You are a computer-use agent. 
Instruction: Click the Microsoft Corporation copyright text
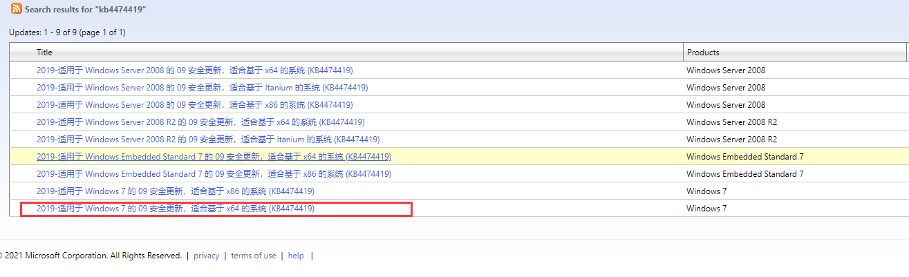point(91,256)
